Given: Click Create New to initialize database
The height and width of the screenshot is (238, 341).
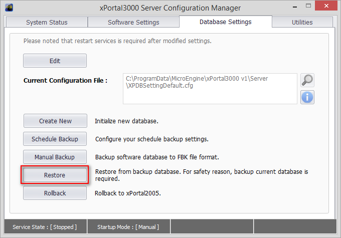Looking at the screenshot, I should [x=55, y=121].
